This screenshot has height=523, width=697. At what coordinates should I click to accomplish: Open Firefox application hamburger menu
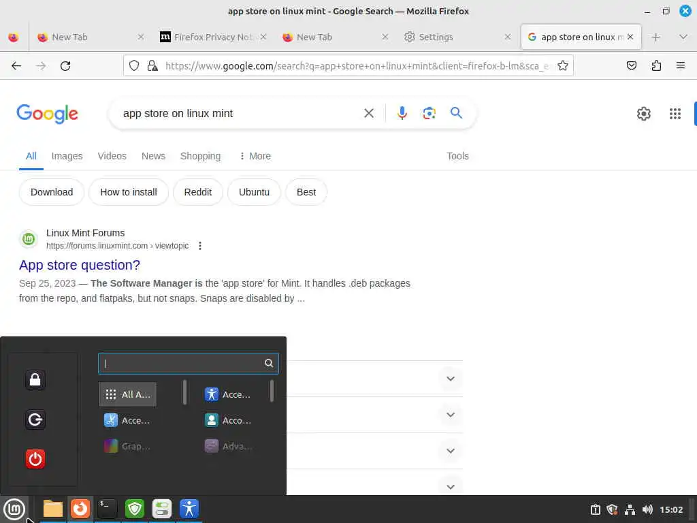click(x=681, y=66)
